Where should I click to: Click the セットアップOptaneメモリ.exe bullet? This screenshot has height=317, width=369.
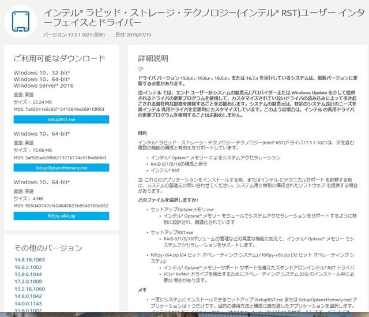click(x=182, y=210)
